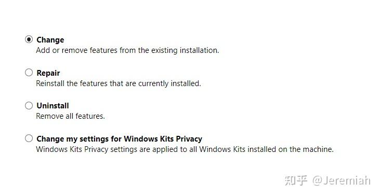Click the 'Add or remove features' description text
Screen dimensions: 380x196
(x=127, y=50)
